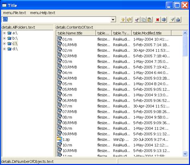
Task: Click the refresh toolbar icon
Action: tap(129, 20)
